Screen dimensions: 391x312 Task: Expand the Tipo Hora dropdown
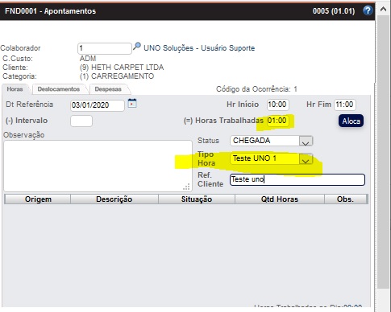click(x=306, y=159)
